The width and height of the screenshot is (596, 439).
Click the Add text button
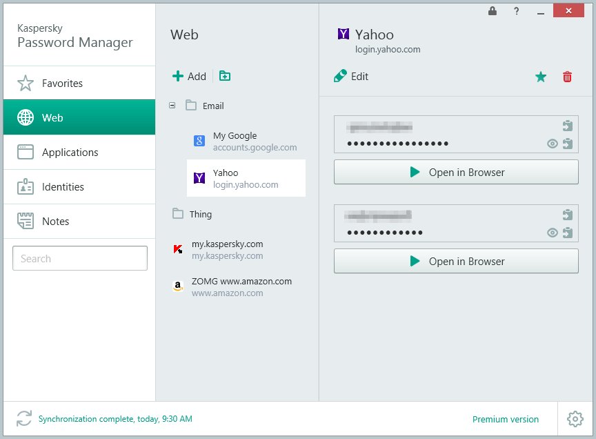197,77
